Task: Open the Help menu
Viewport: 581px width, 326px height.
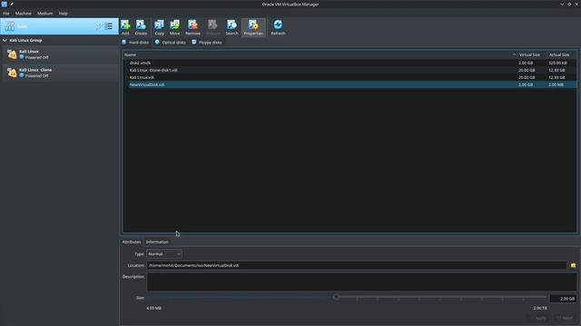Action: click(x=64, y=14)
